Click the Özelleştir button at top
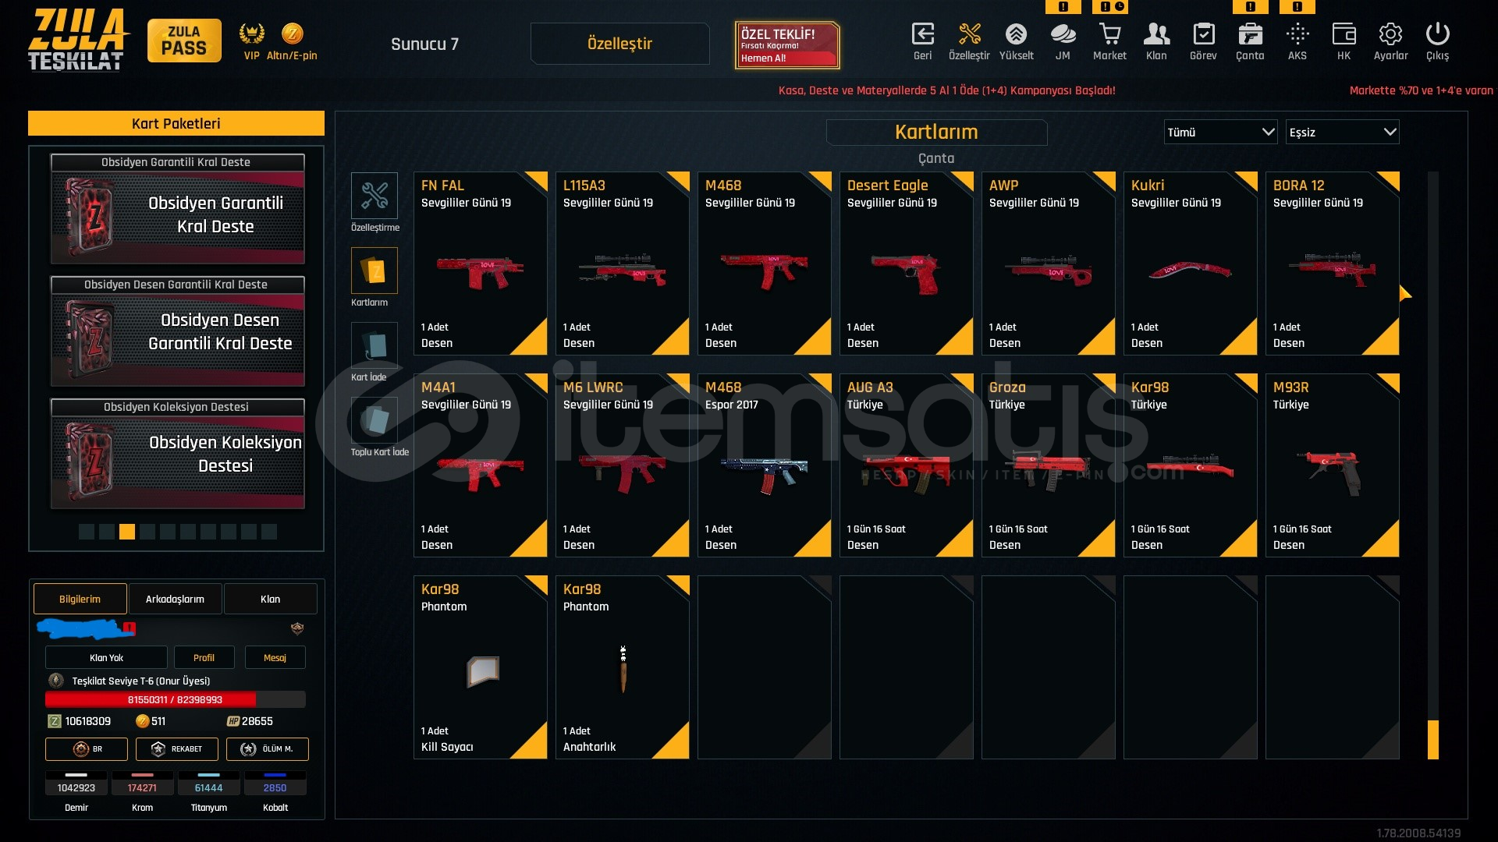Screen dimensions: 1498x842 point(619,44)
